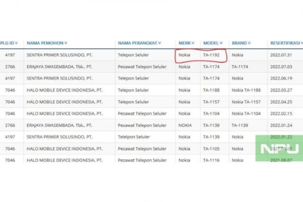This screenshot has height=202, width=303.
Task: Select model cell TA-1157
Action: pos(211,102)
